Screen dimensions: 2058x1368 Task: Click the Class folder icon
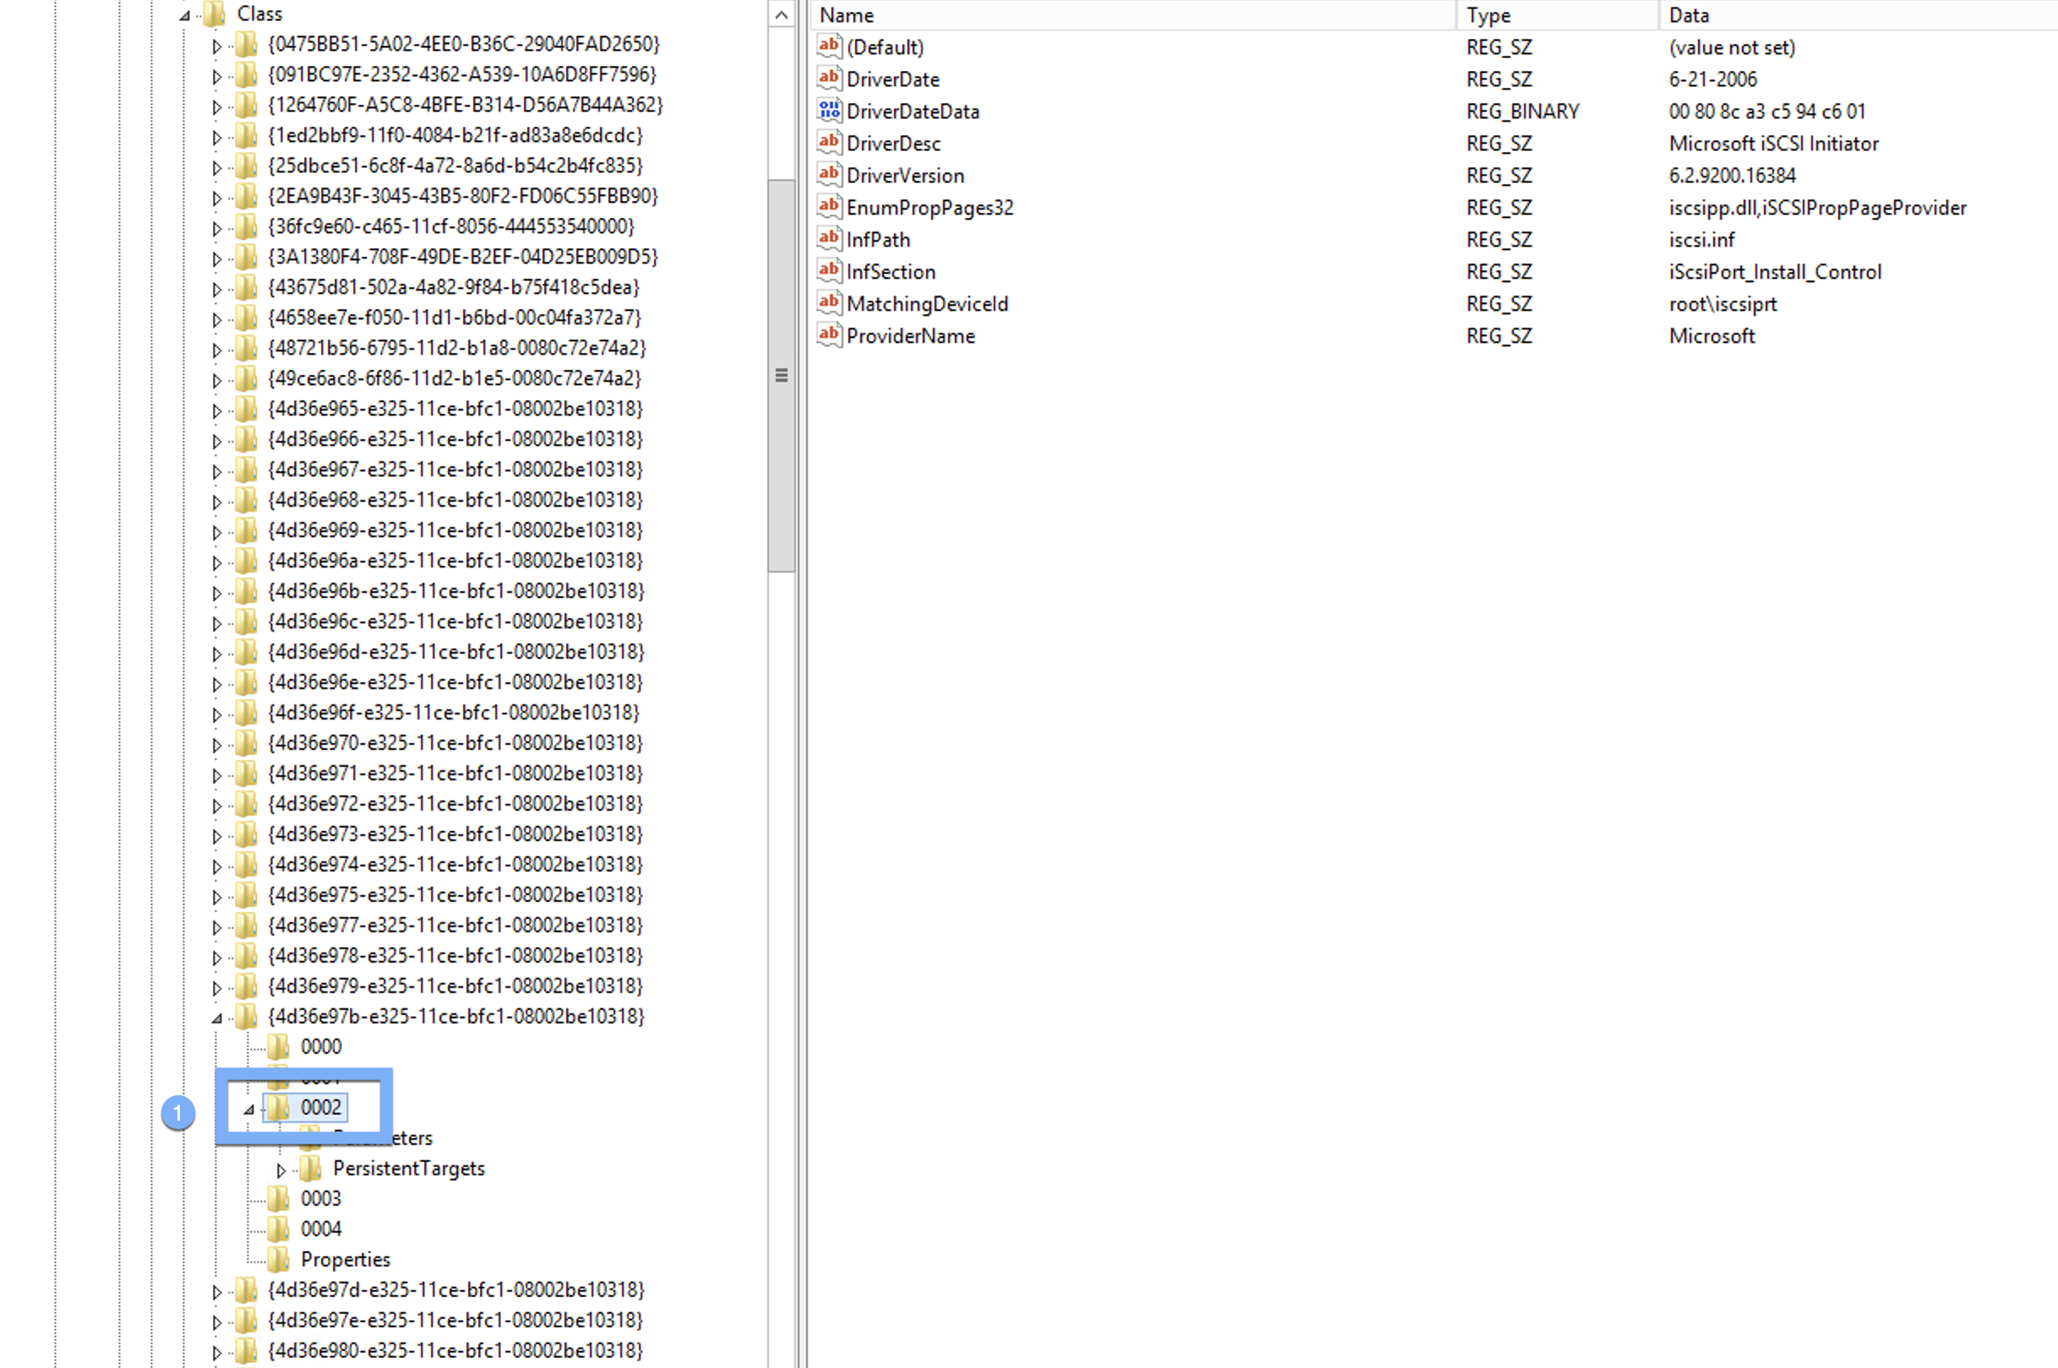(212, 13)
